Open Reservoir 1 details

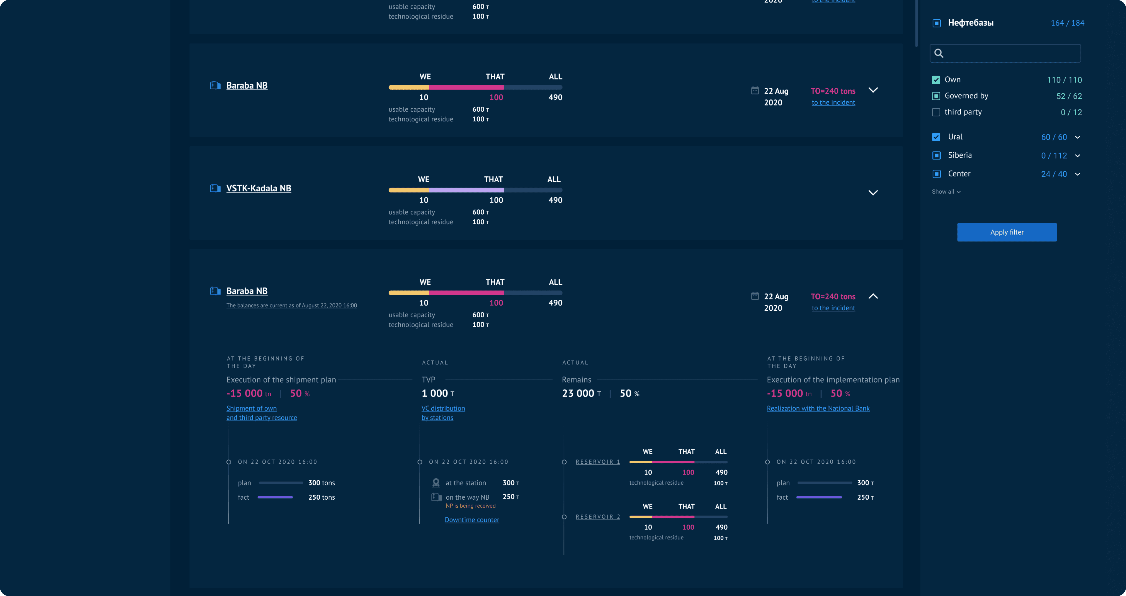(x=598, y=462)
